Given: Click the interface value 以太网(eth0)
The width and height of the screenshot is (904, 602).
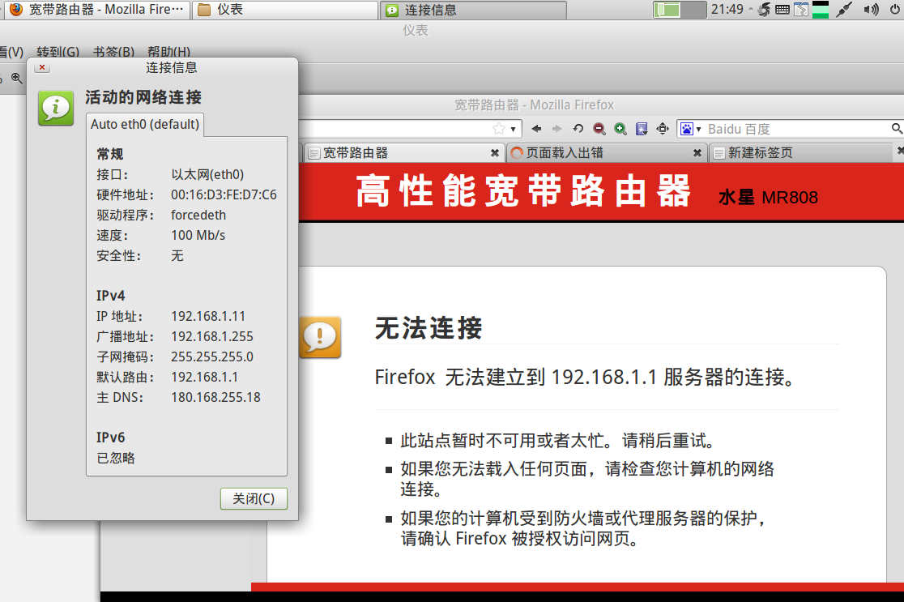Looking at the screenshot, I should pos(207,174).
